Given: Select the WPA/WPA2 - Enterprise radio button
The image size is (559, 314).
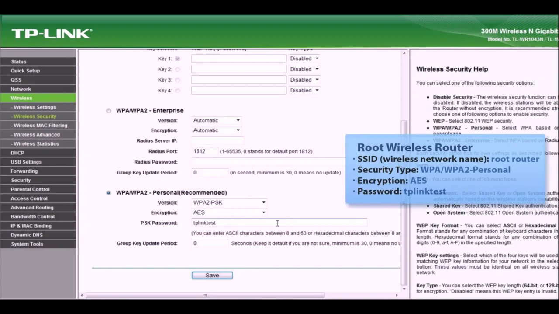Looking at the screenshot, I should (109, 111).
